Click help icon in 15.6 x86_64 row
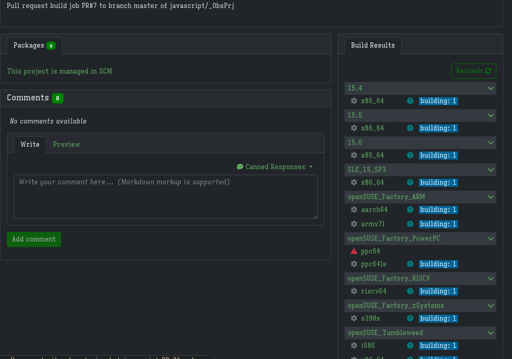Image resolution: width=512 pixels, height=359 pixels. (x=410, y=155)
